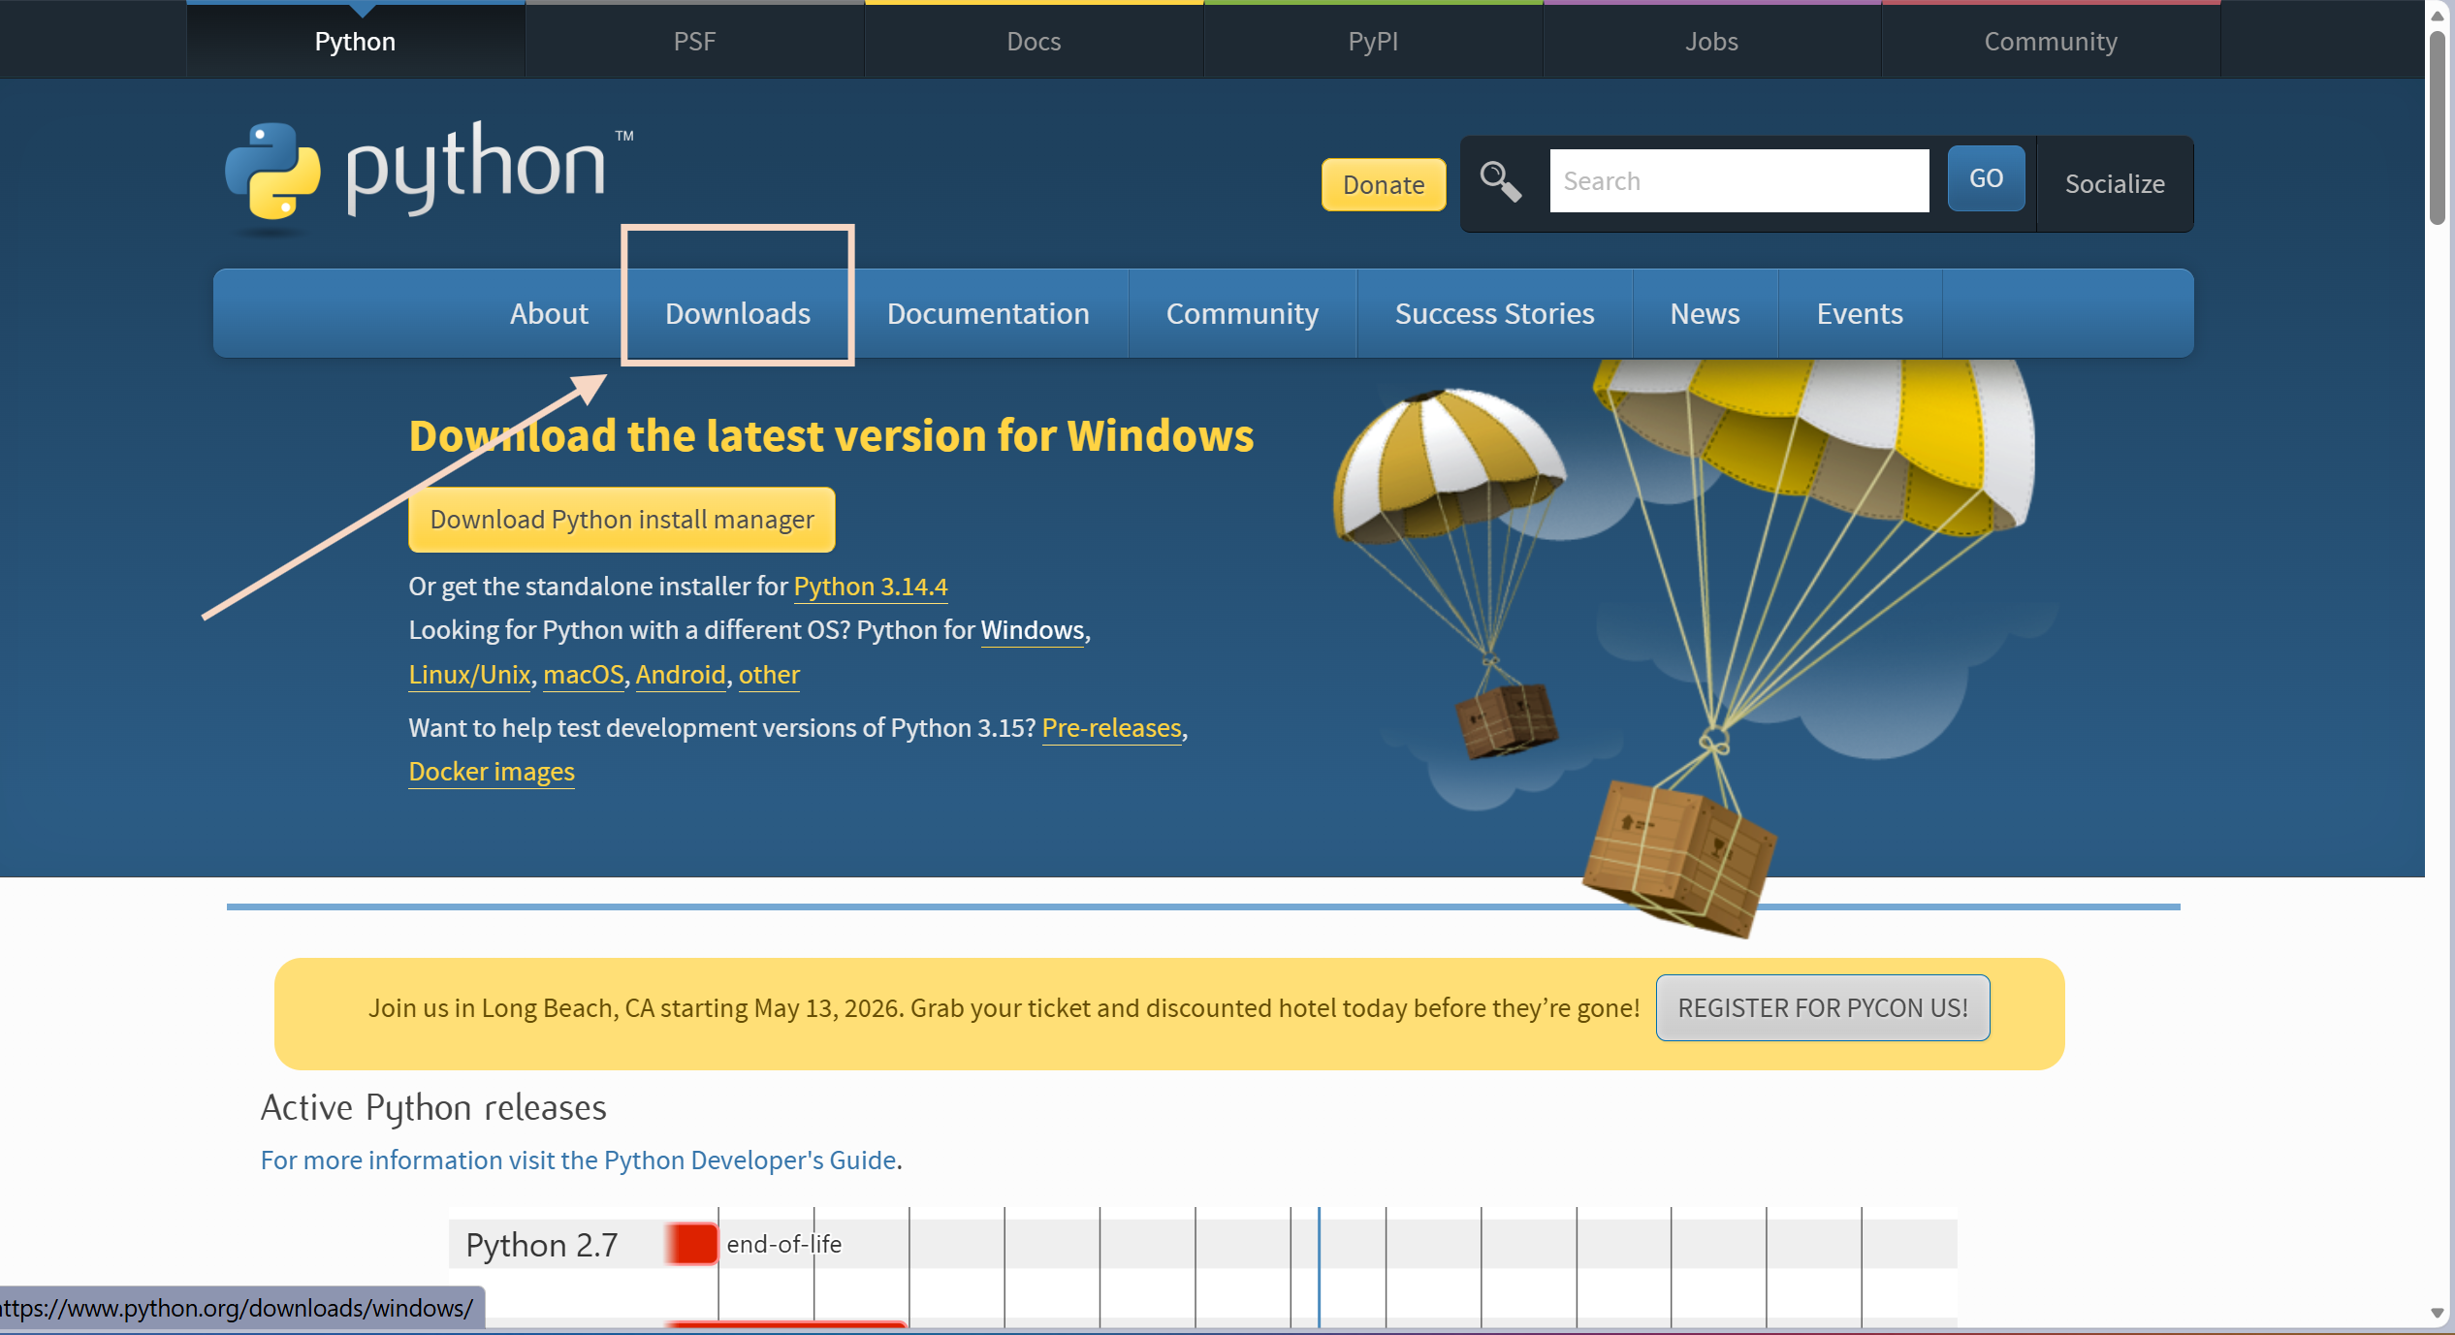Click the Active Python releases heading
This screenshot has height=1335, width=2455.
tap(433, 1107)
